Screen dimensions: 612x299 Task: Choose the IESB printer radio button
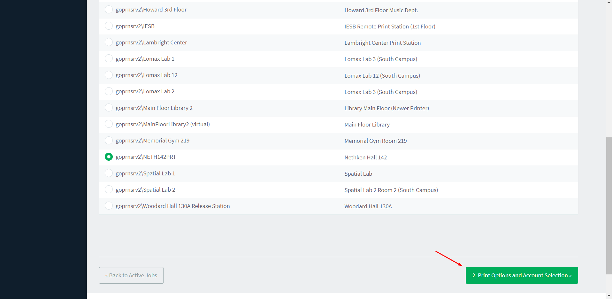109,26
